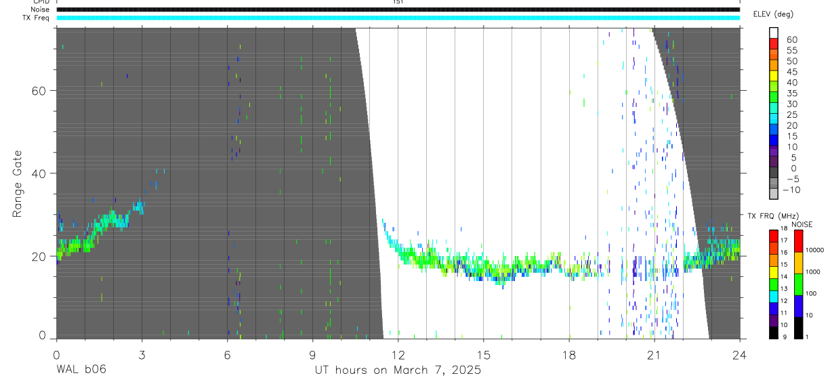Screen dimensions: 832x384
Task: Click the 'NOISE' legend title
Action: [802, 224]
